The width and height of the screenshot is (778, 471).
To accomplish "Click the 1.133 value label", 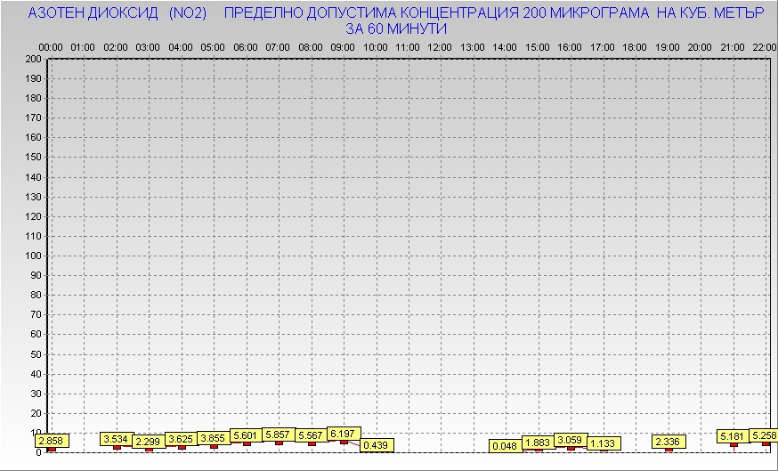I will [604, 443].
